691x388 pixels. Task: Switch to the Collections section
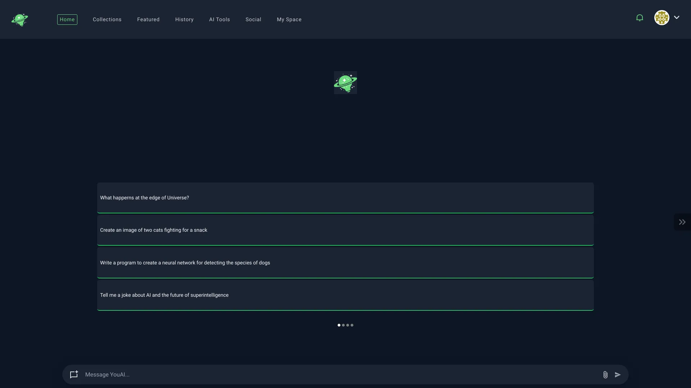pyautogui.click(x=107, y=19)
